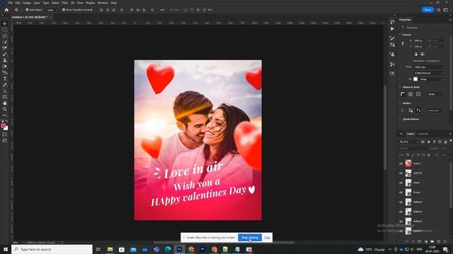The image size is (453, 254).
Task: Open the layer filter Kind dropdown
Action: point(408,142)
